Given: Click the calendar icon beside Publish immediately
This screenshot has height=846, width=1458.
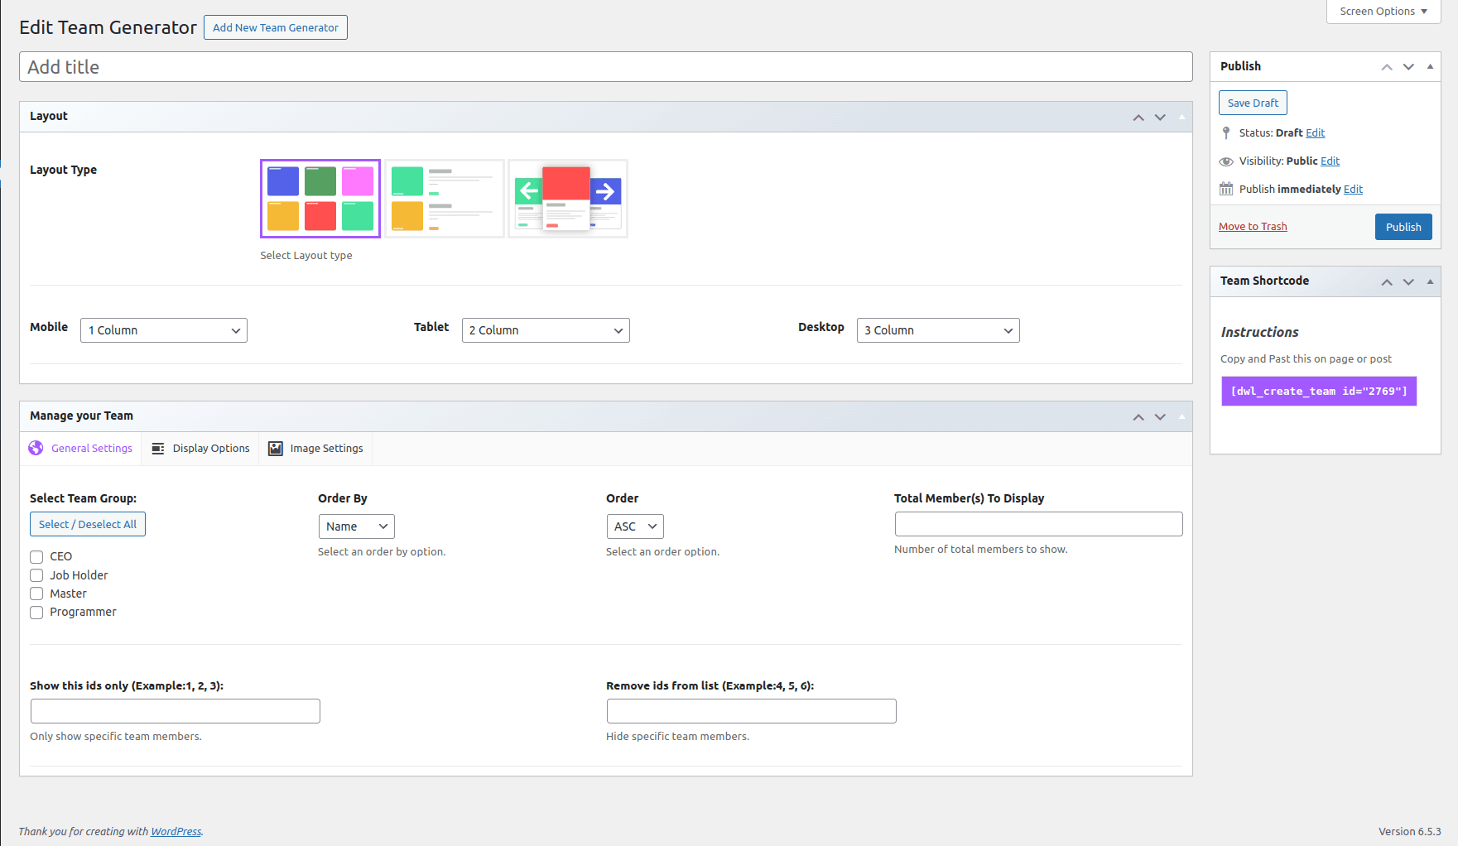Looking at the screenshot, I should coord(1226,189).
